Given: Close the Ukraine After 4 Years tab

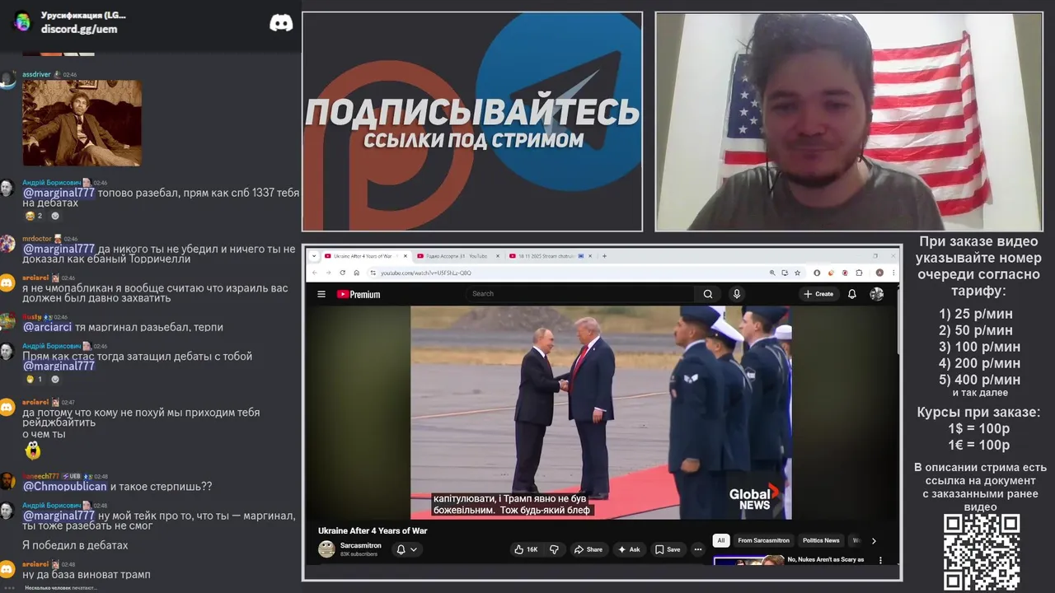Looking at the screenshot, I should (406, 256).
